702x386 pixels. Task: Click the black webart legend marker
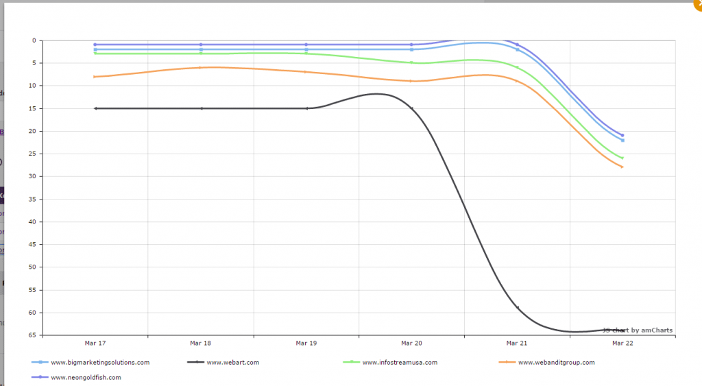point(195,362)
